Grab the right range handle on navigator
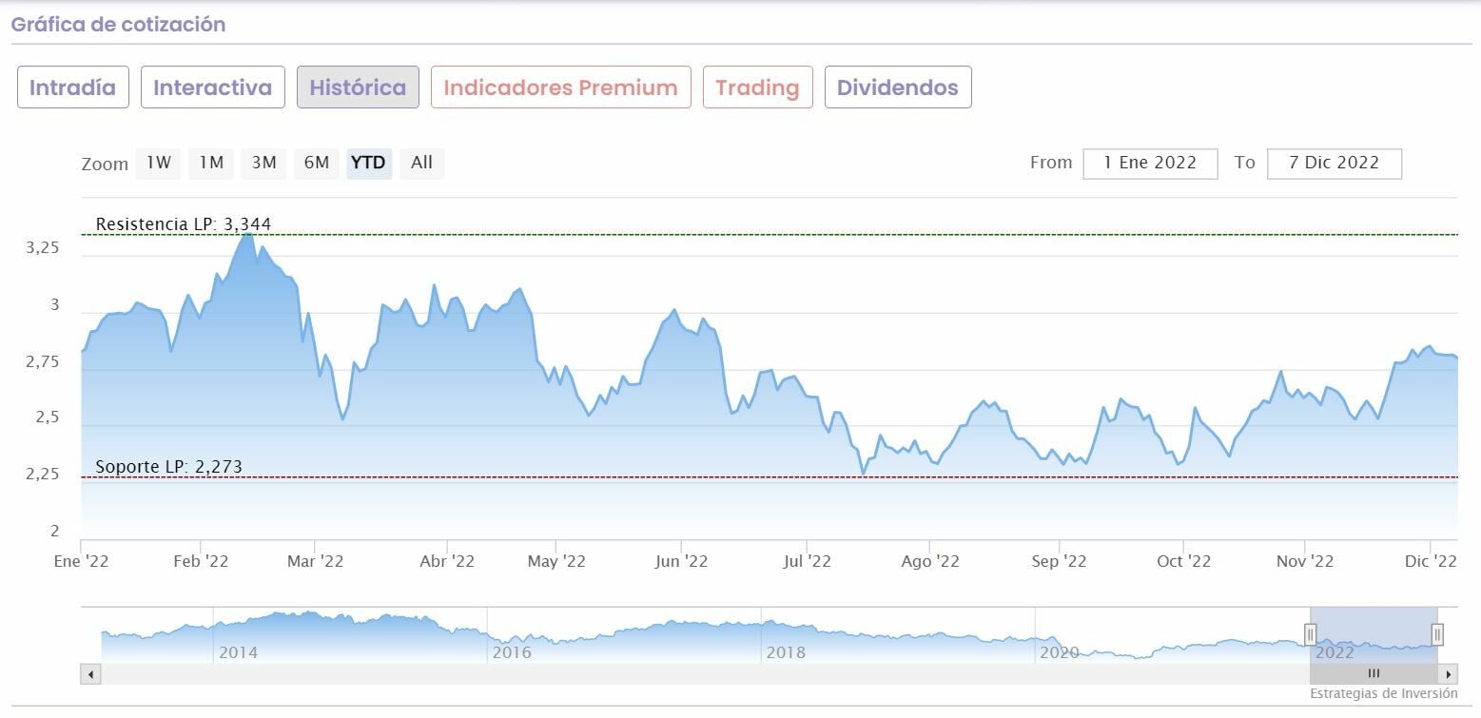The image size is (1481, 718). point(1437,634)
